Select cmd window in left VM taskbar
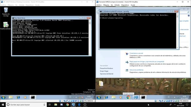 click(x=33, y=97)
